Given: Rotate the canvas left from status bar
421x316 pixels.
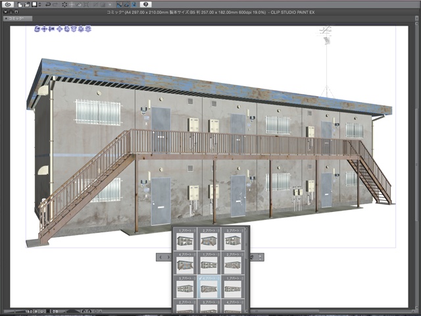Looking at the screenshot, I should tap(84, 311).
